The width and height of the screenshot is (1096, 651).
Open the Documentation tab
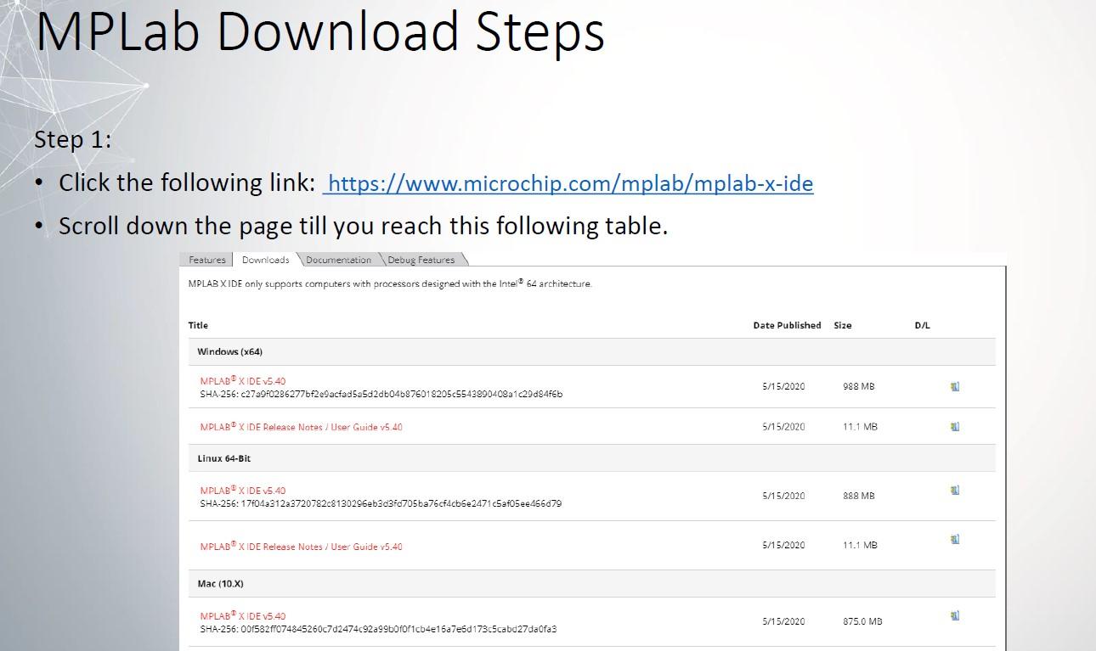[x=338, y=261]
